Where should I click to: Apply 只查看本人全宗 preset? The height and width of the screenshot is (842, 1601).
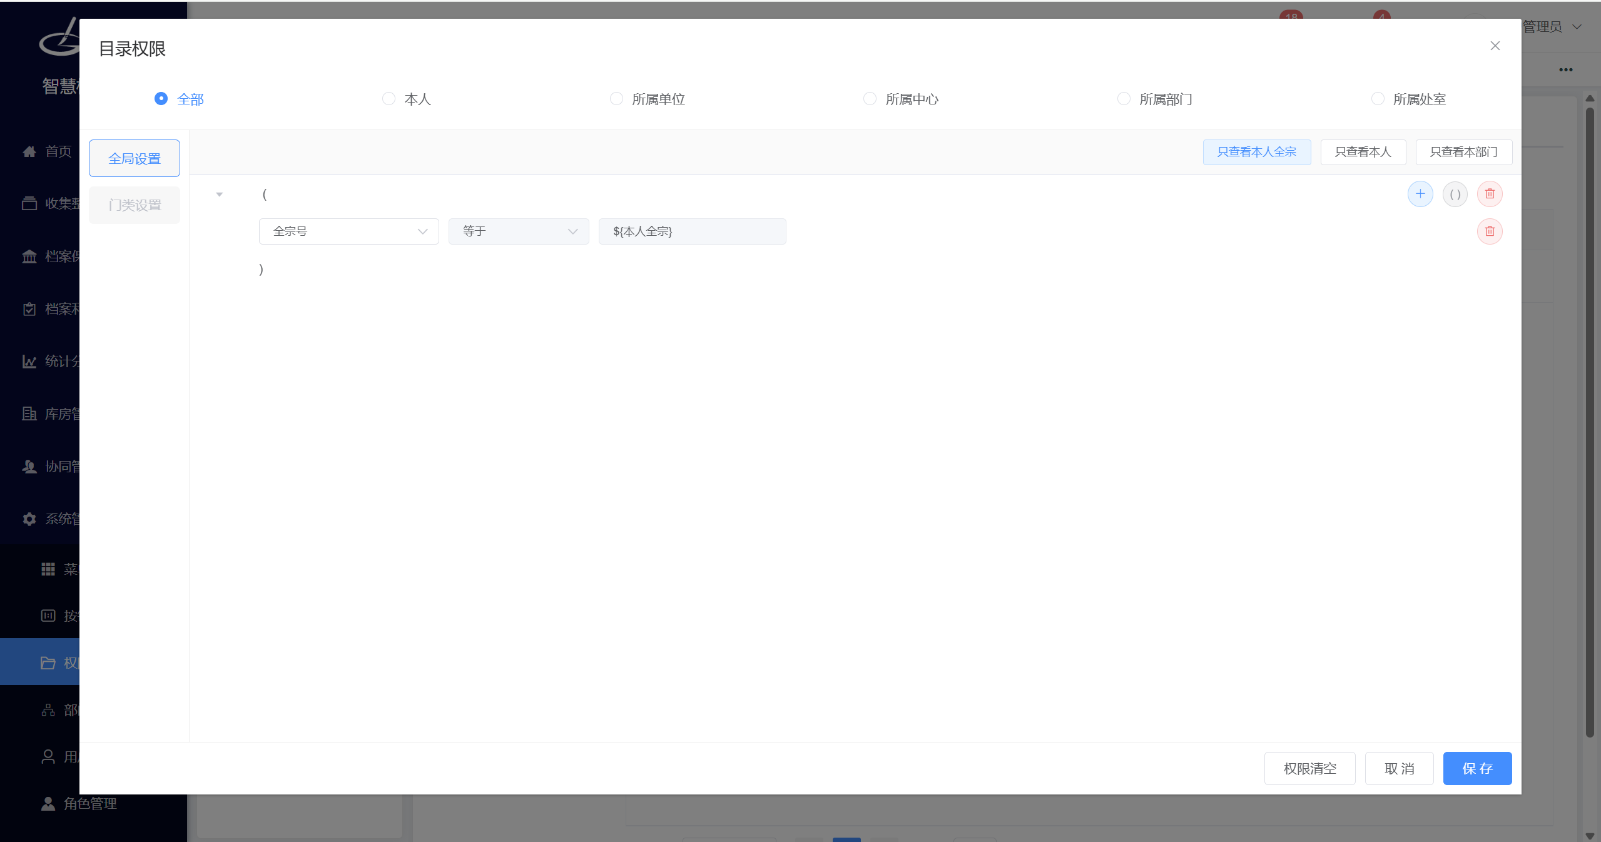(1257, 152)
